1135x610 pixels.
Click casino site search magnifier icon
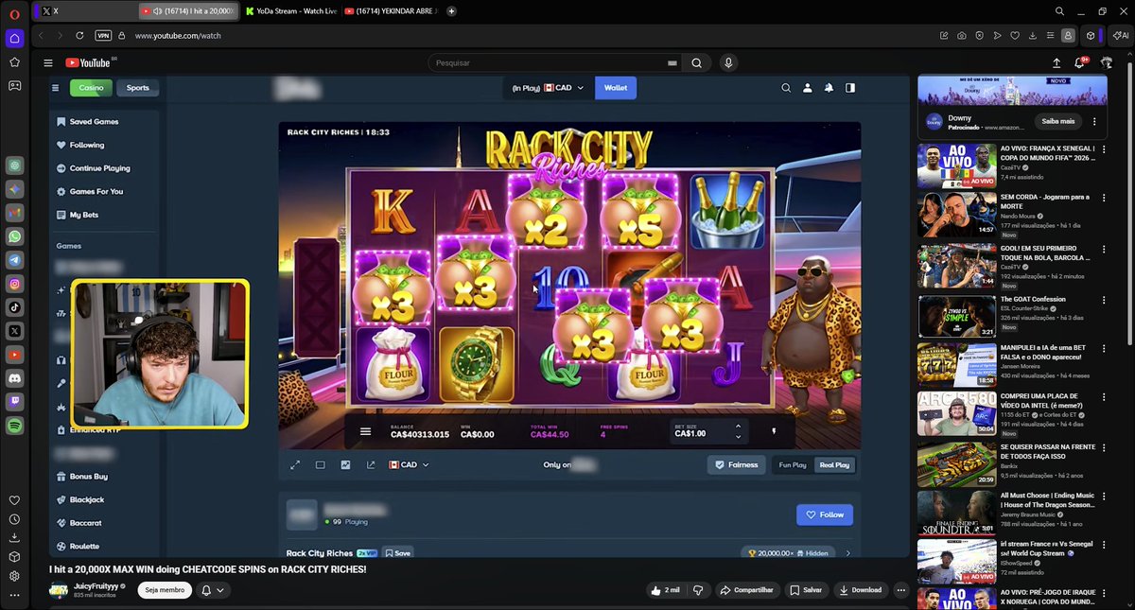[786, 88]
